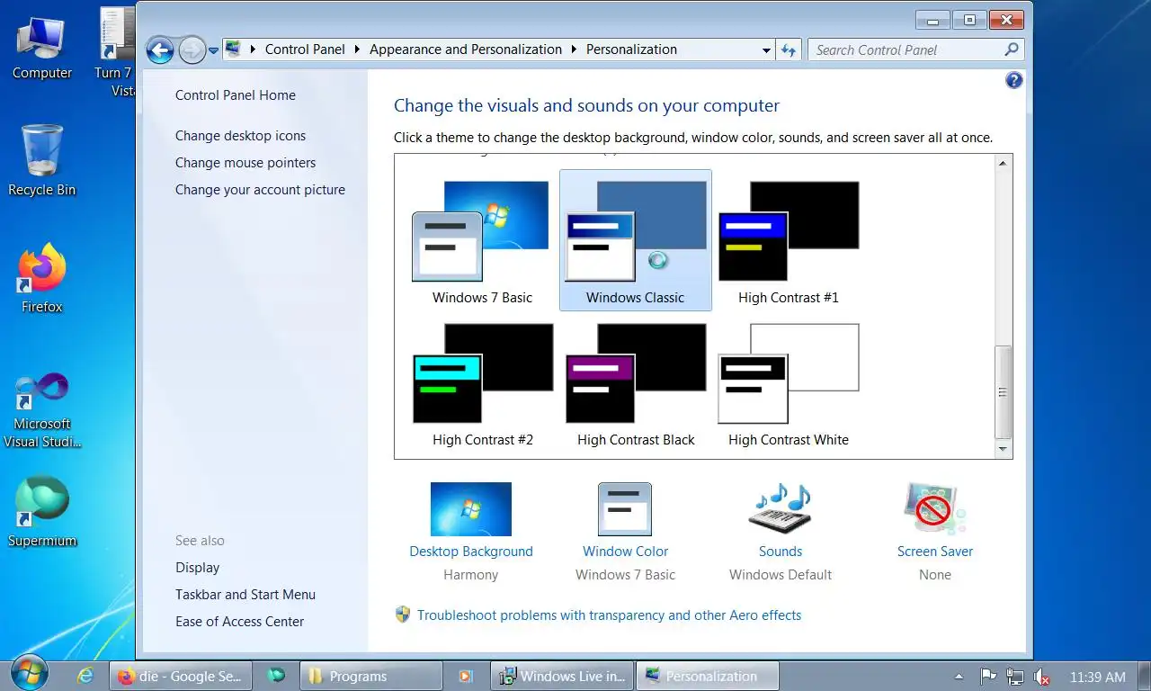Viewport: 1151px width, 691px height.
Task: Open the Change mouse pointers link
Action: tap(245, 163)
